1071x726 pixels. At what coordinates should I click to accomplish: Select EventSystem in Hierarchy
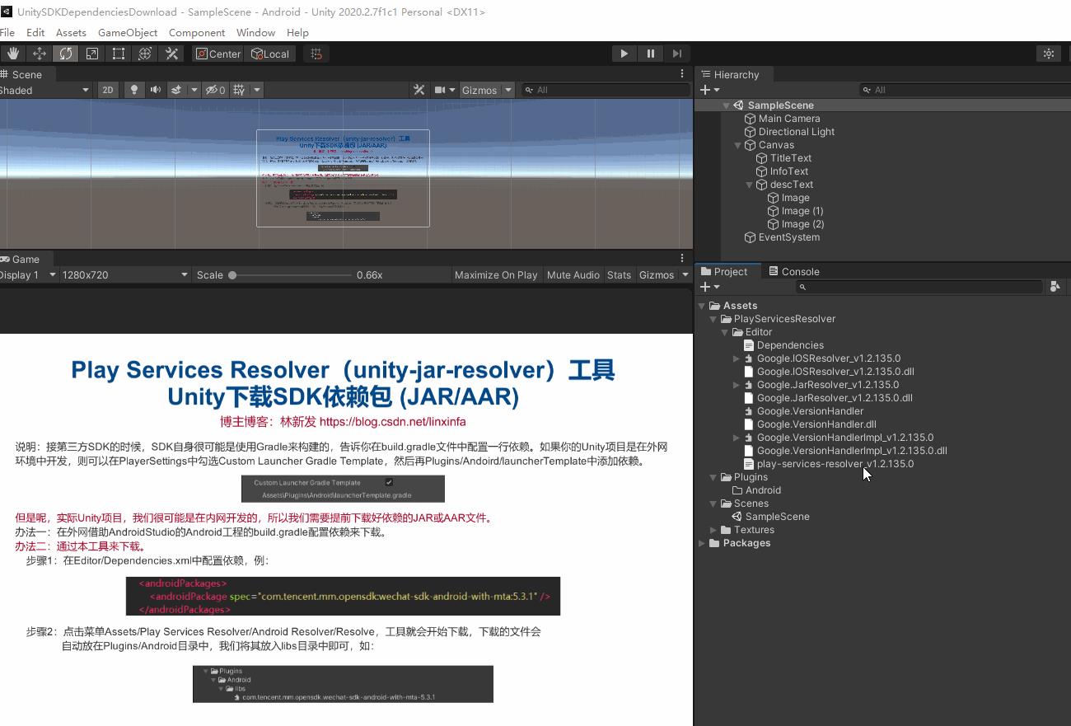click(x=789, y=237)
